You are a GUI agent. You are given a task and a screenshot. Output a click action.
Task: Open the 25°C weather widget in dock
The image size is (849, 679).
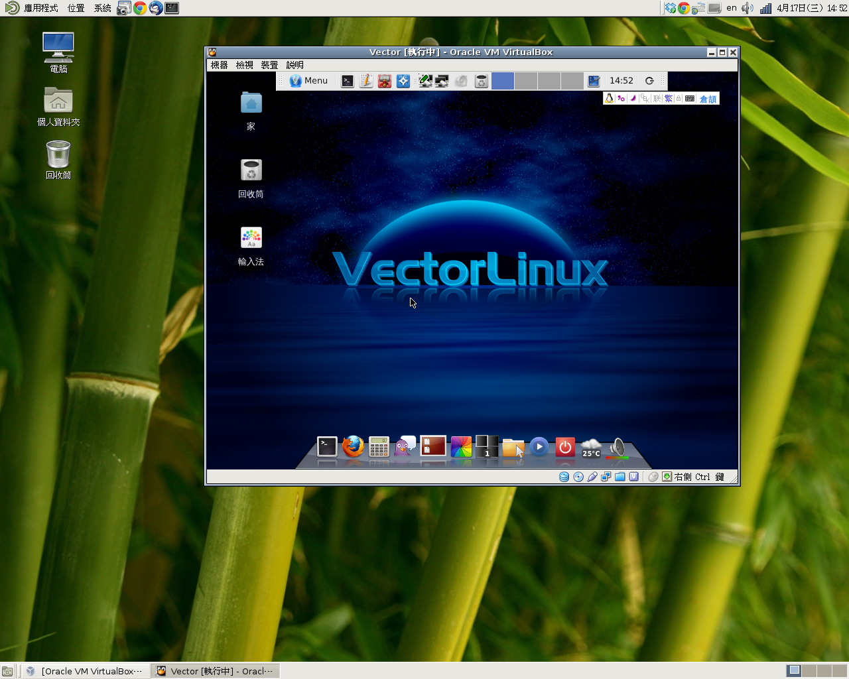pos(591,448)
